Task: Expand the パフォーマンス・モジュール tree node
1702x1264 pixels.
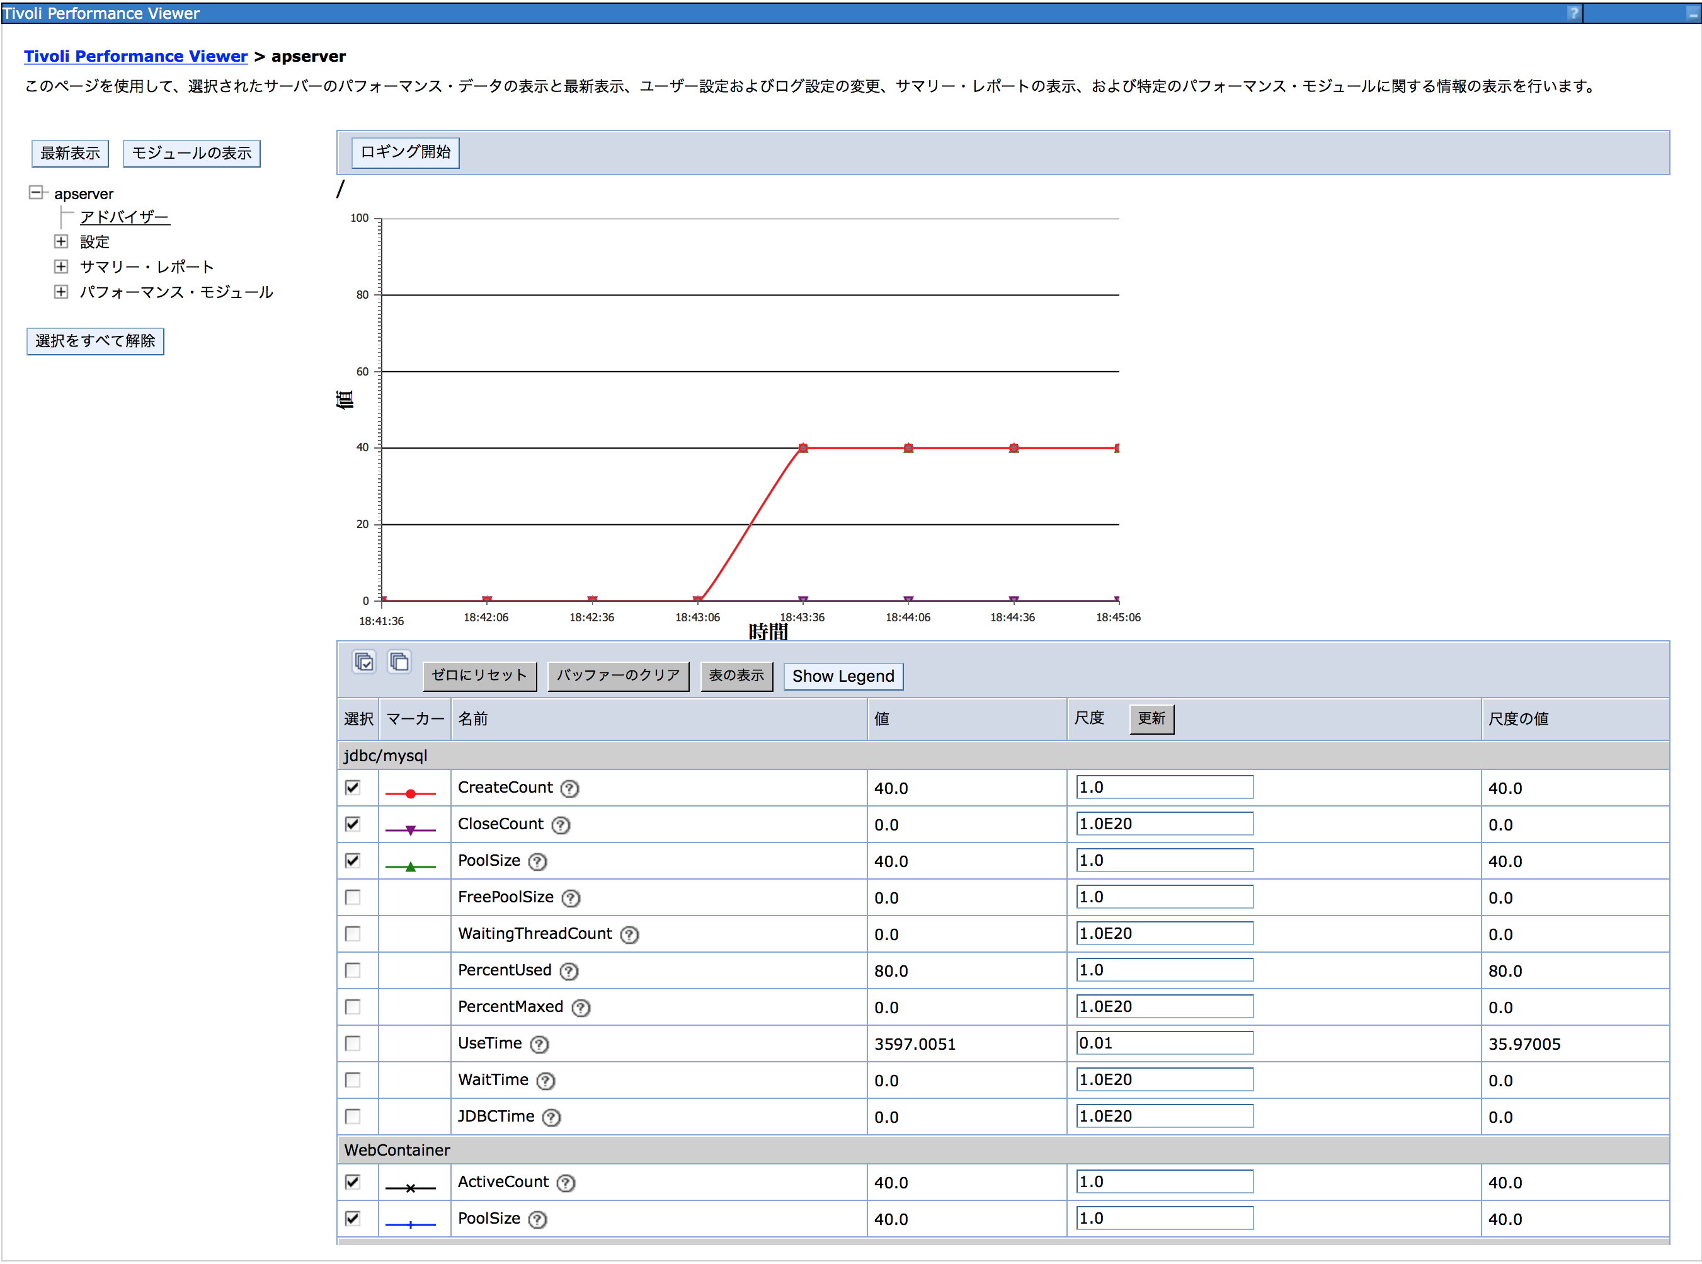Action: tap(61, 292)
